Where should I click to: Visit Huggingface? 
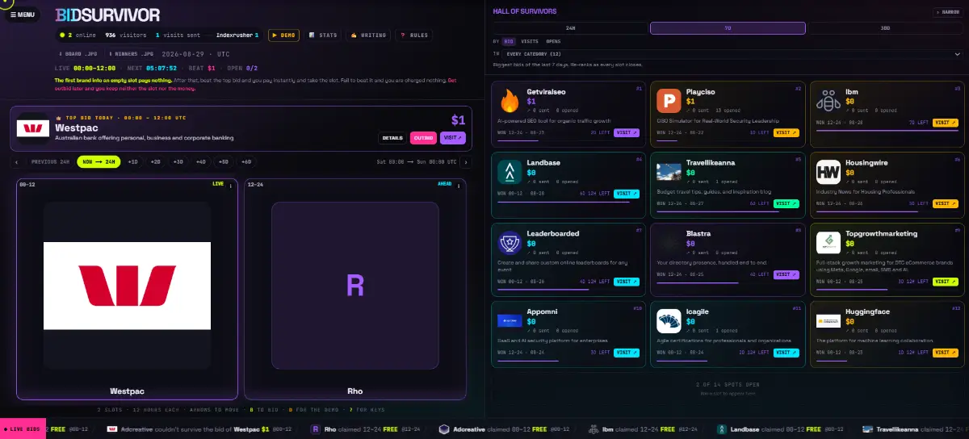[x=946, y=353]
